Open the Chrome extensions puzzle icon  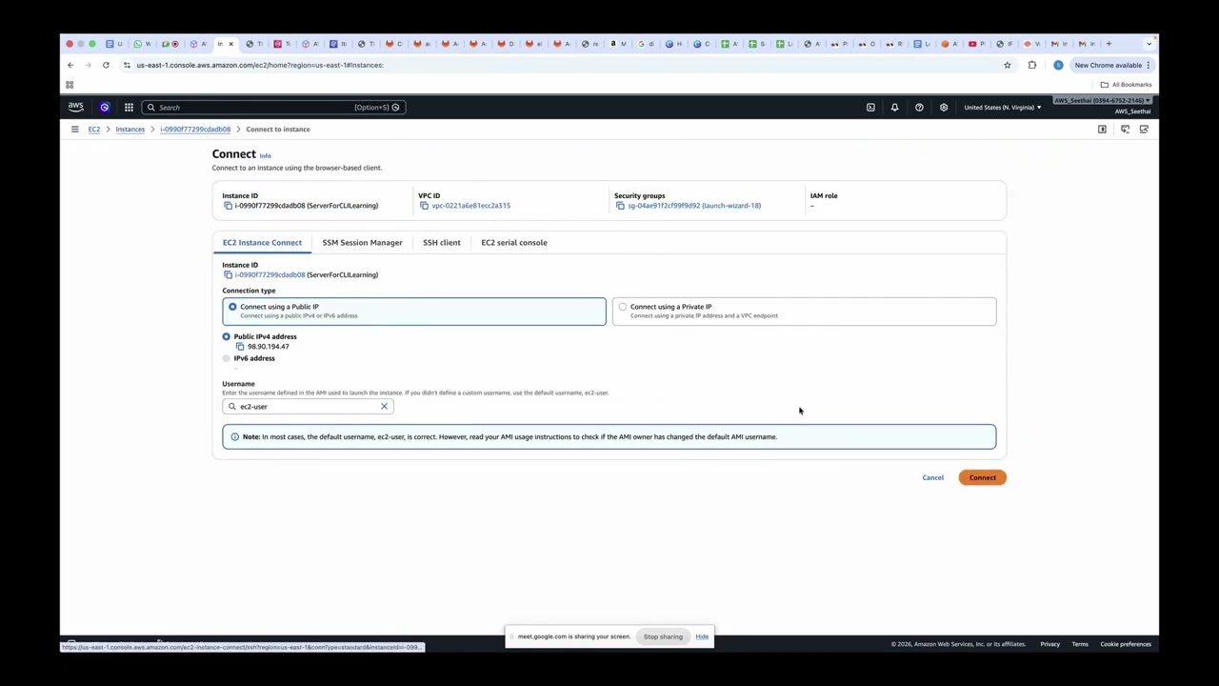pyautogui.click(x=1031, y=65)
